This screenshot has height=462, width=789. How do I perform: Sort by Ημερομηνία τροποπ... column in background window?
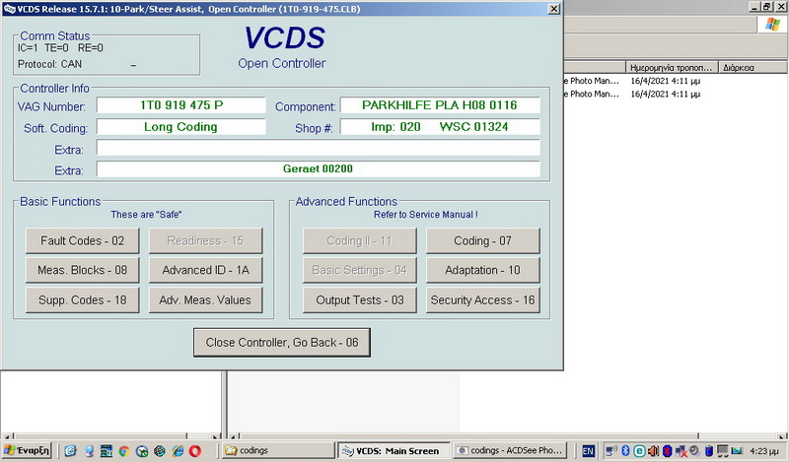tap(673, 67)
